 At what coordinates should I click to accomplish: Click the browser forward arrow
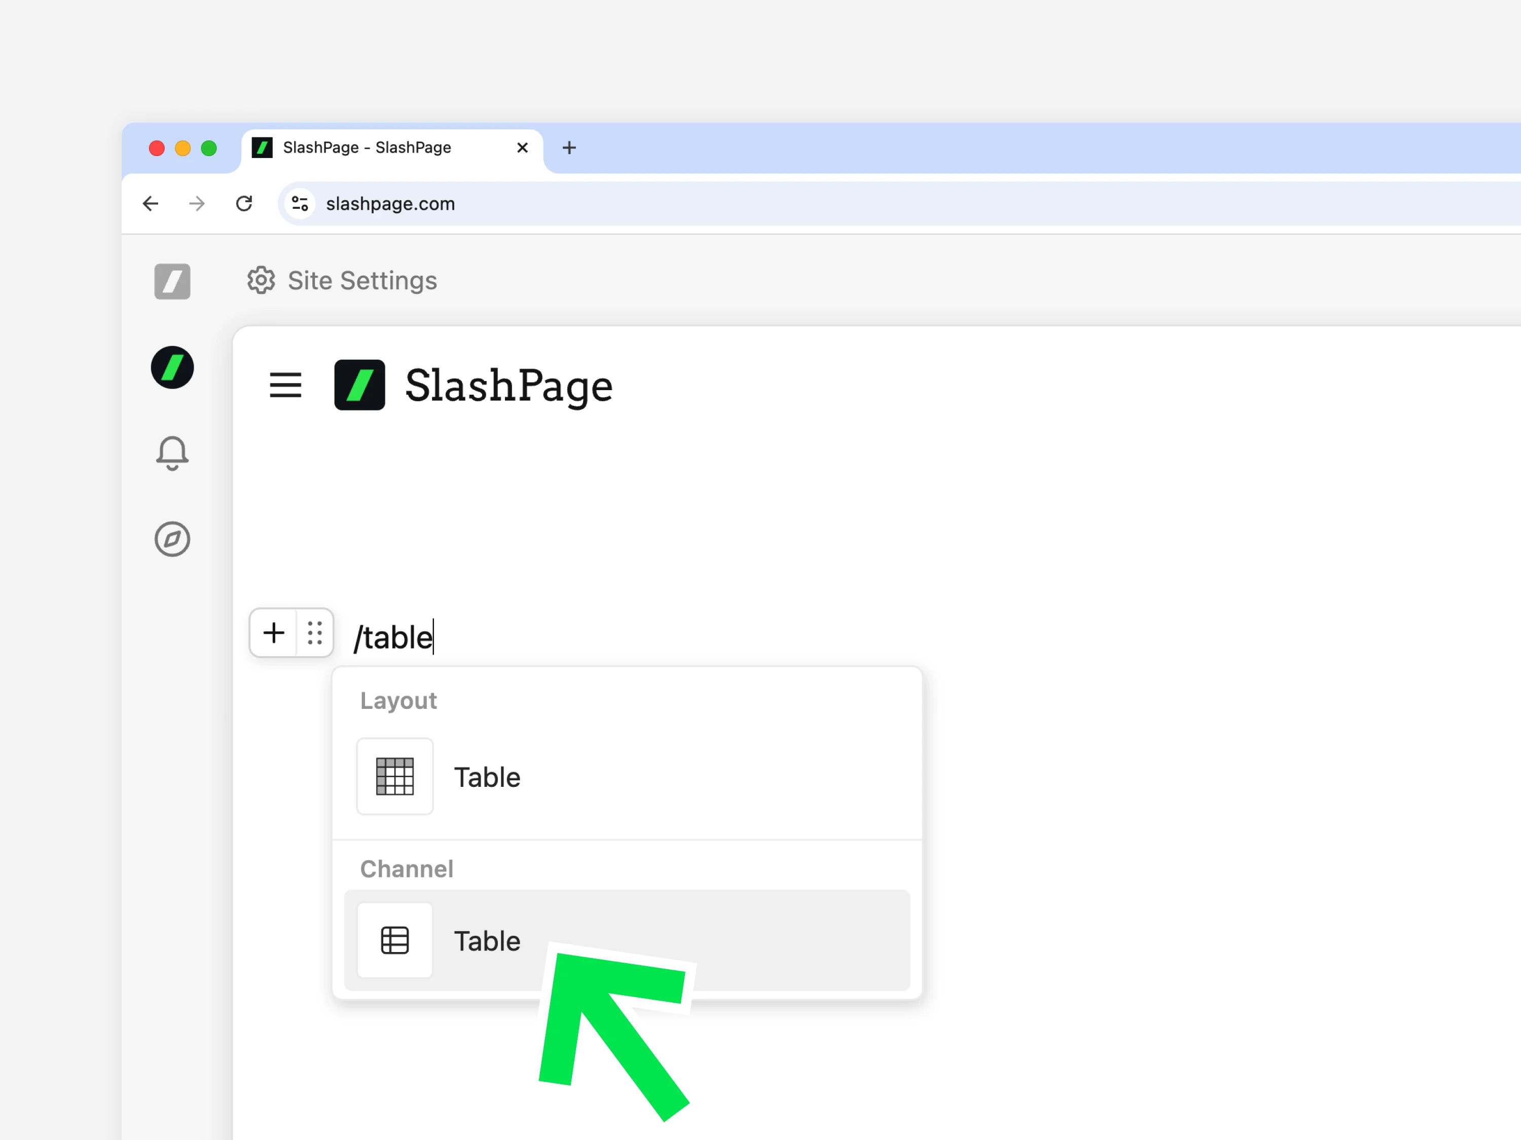[x=197, y=203]
